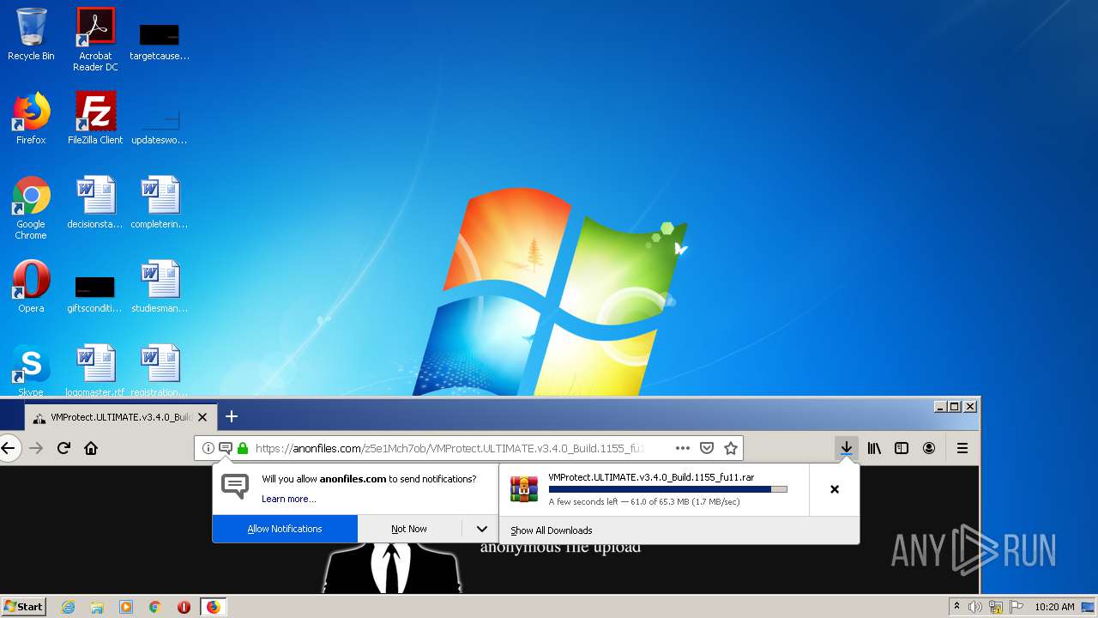1098x618 pixels.
Task: Open Opera from the taskbar
Action: pyautogui.click(x=184, y=607)
